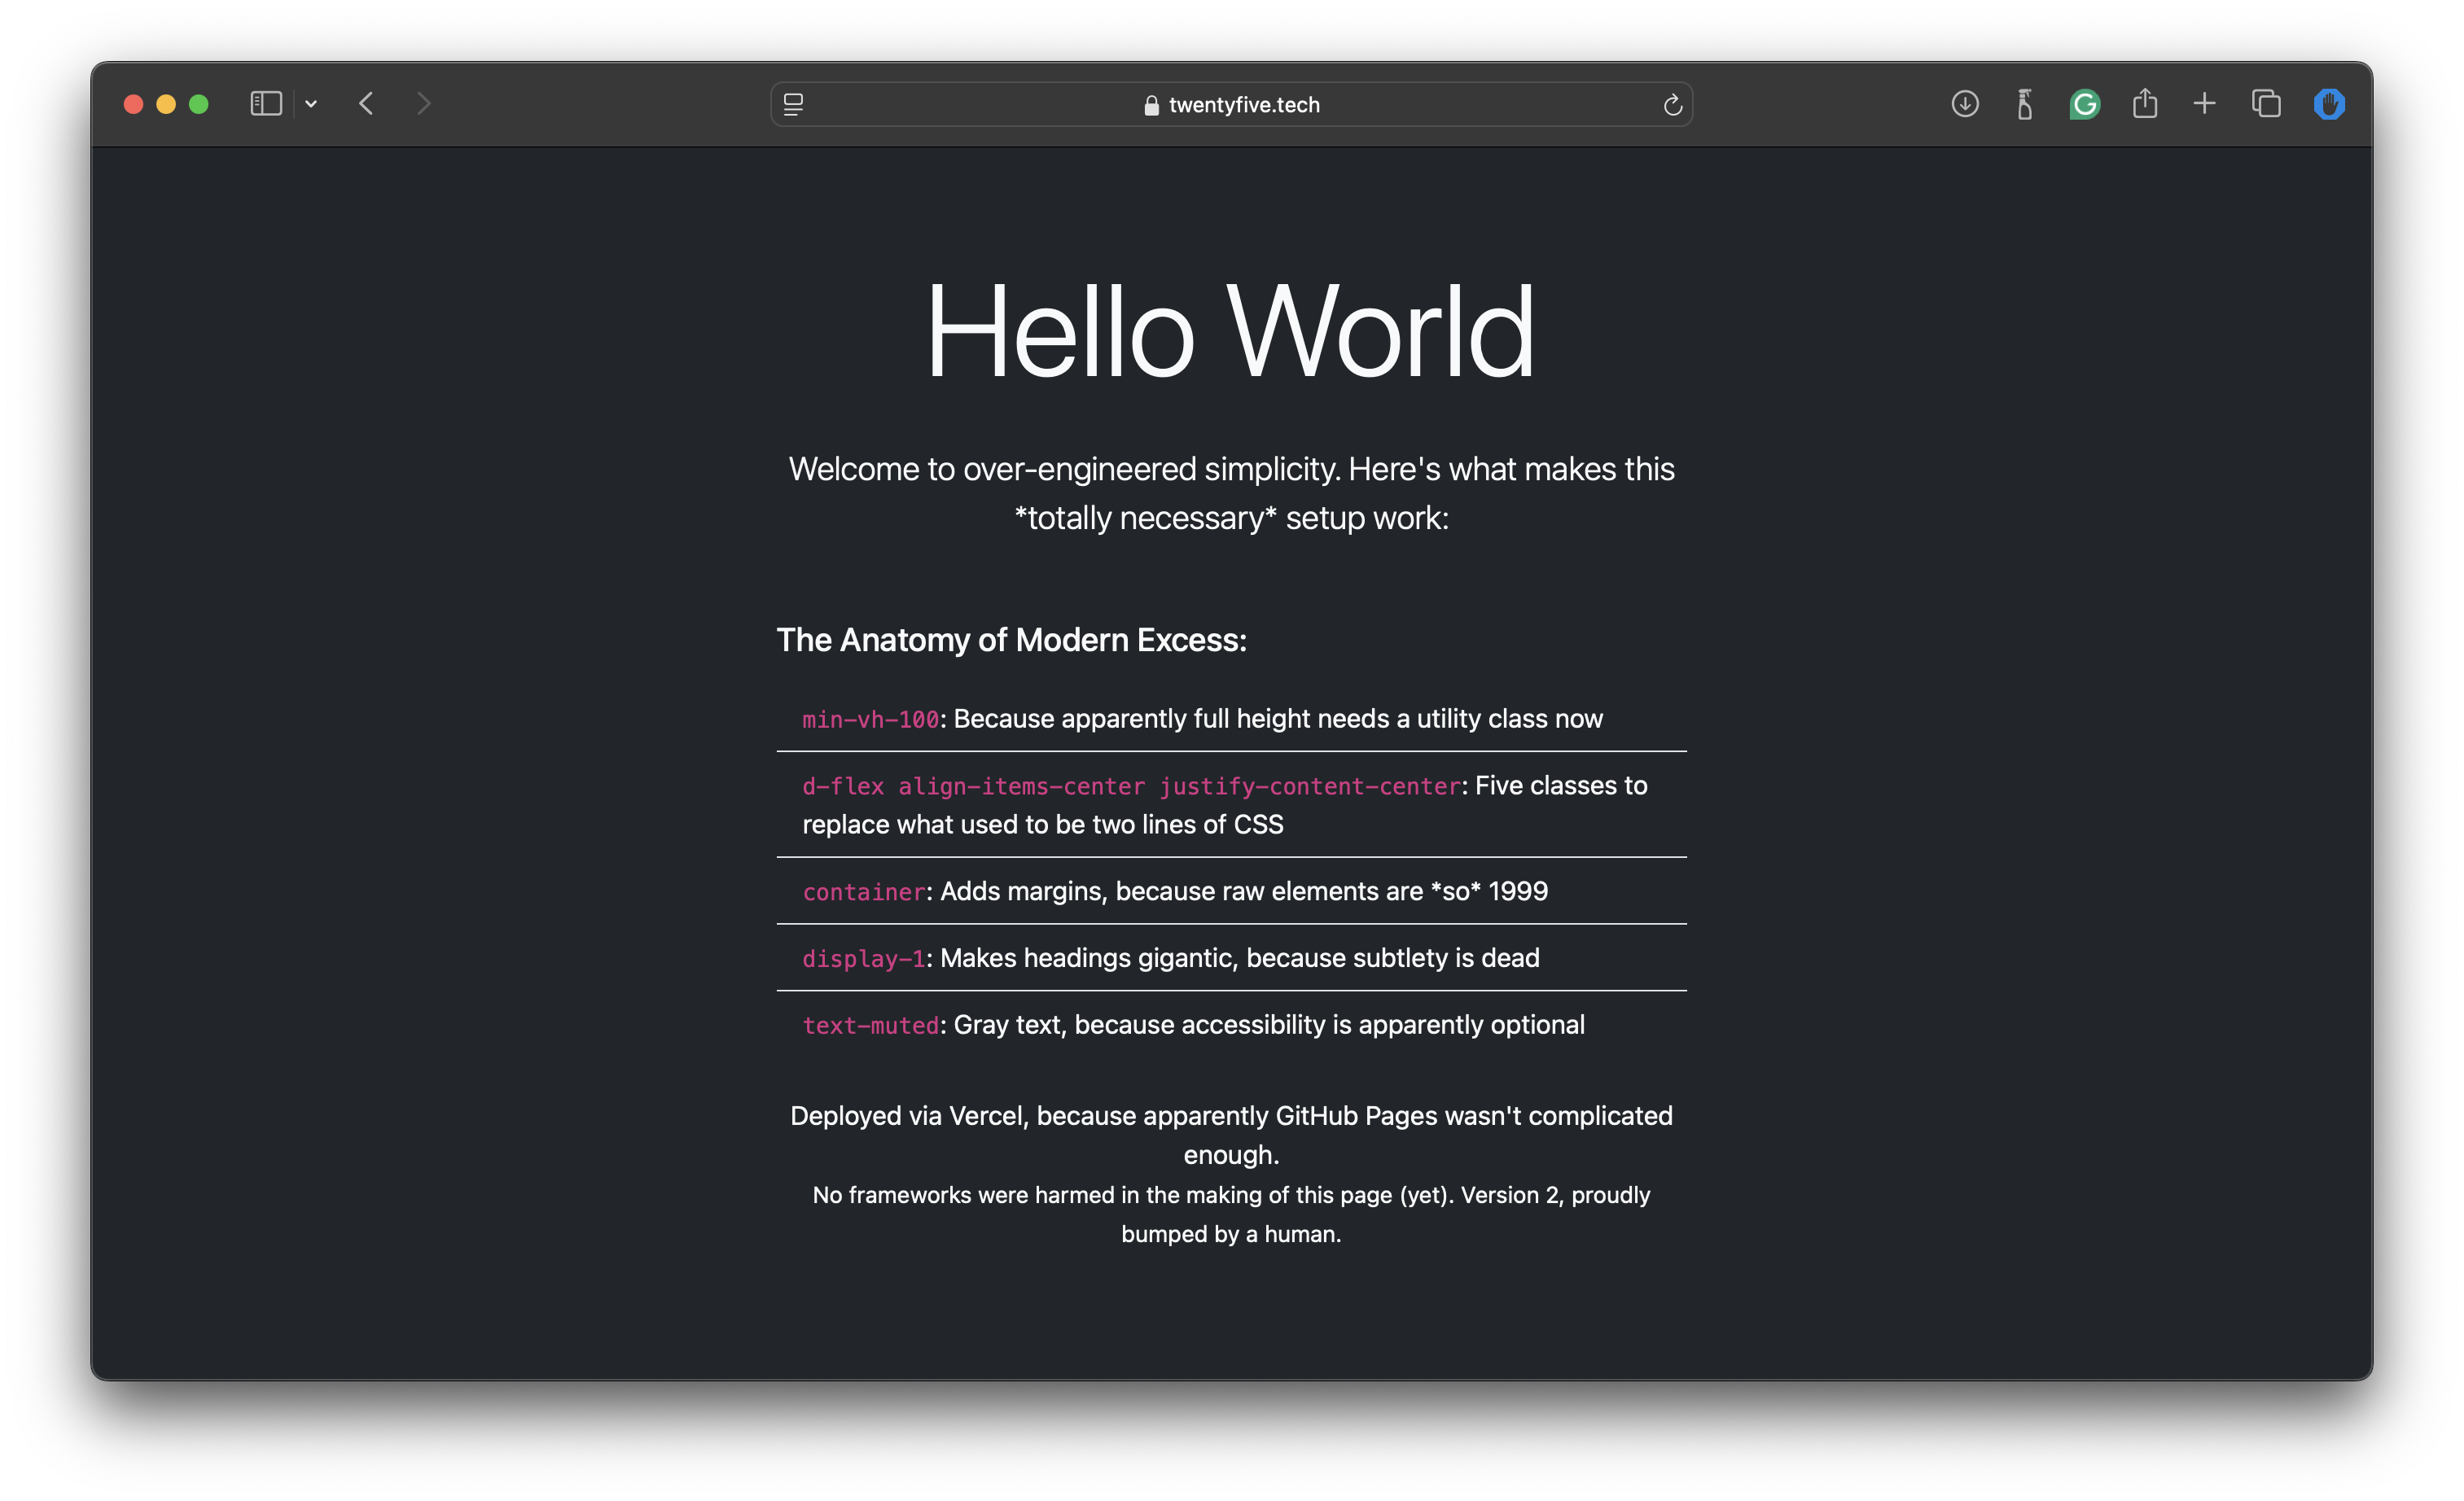This screenshot has width=2464, height=1501.
Task: Toggle the Safari sidebar
Action: 265,103
